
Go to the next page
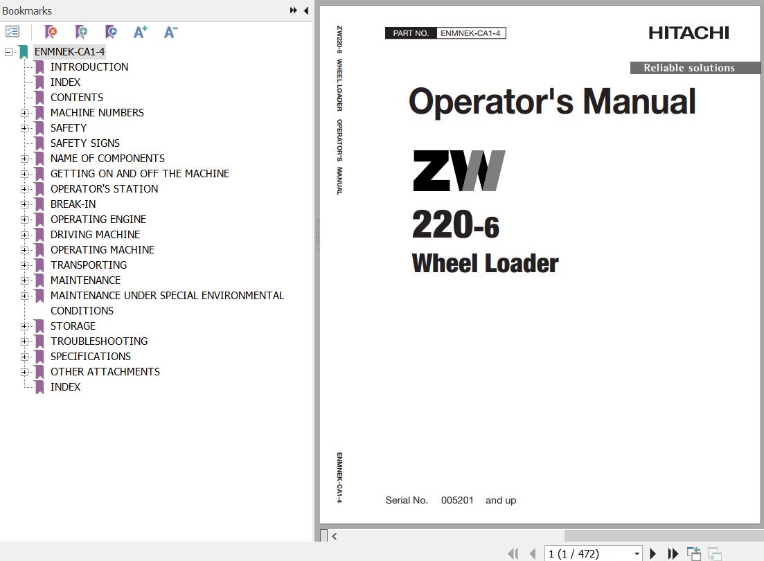coord(653,553)
